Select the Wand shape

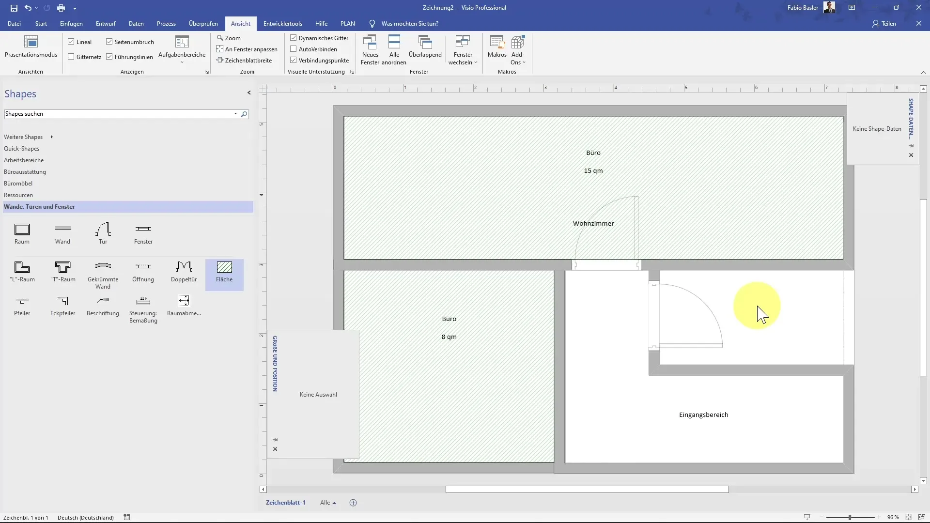point(62,234)
